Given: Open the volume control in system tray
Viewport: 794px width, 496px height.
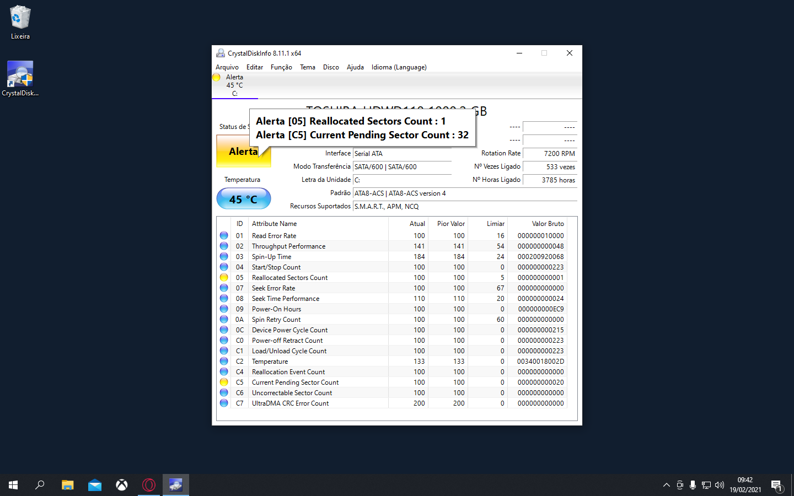Looking at the screenshot, I should tap(720, 485).
